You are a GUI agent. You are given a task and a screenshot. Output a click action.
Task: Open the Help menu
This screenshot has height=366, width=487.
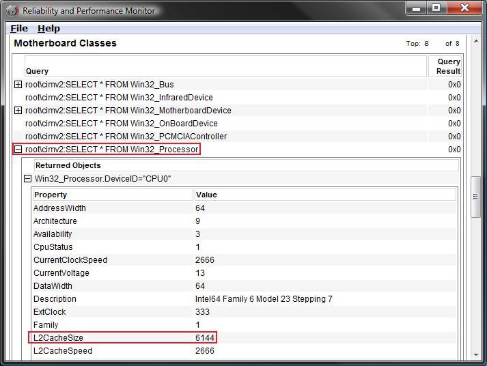point(48,28)
